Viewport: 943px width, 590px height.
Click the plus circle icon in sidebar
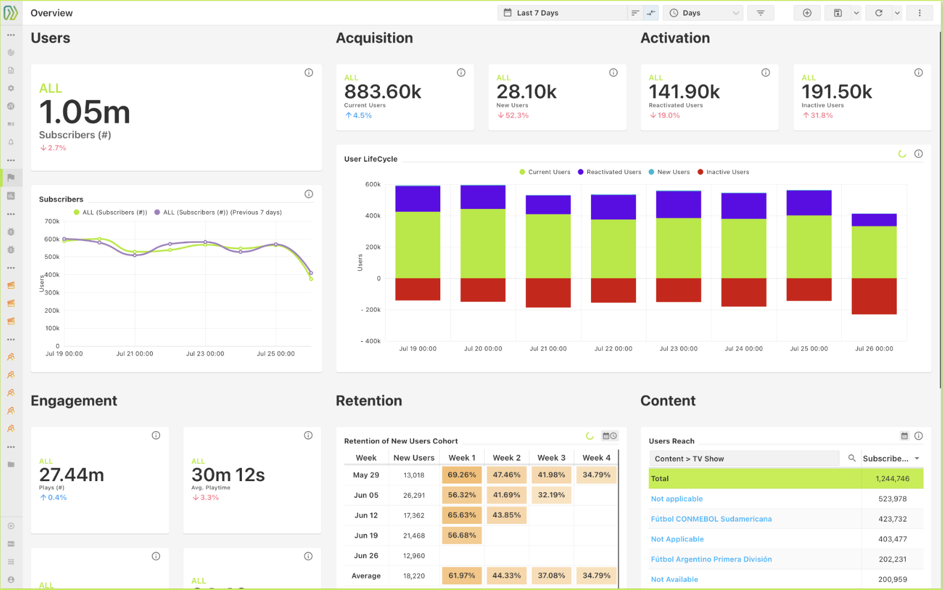tap(11, 526)
